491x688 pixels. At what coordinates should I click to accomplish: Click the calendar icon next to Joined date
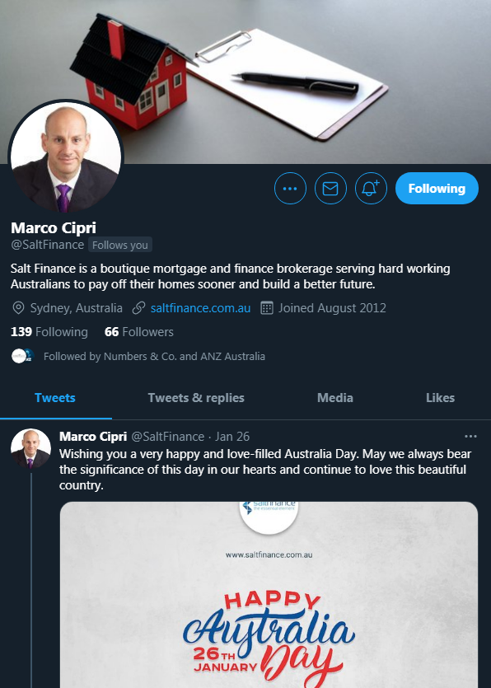[x=267, y=308]
